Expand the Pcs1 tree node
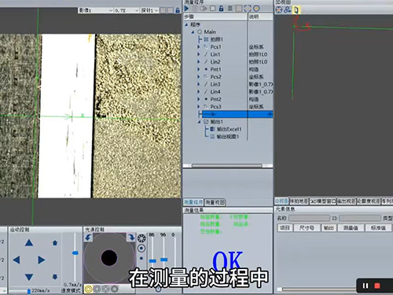393x295 pixels. (199, 47)
